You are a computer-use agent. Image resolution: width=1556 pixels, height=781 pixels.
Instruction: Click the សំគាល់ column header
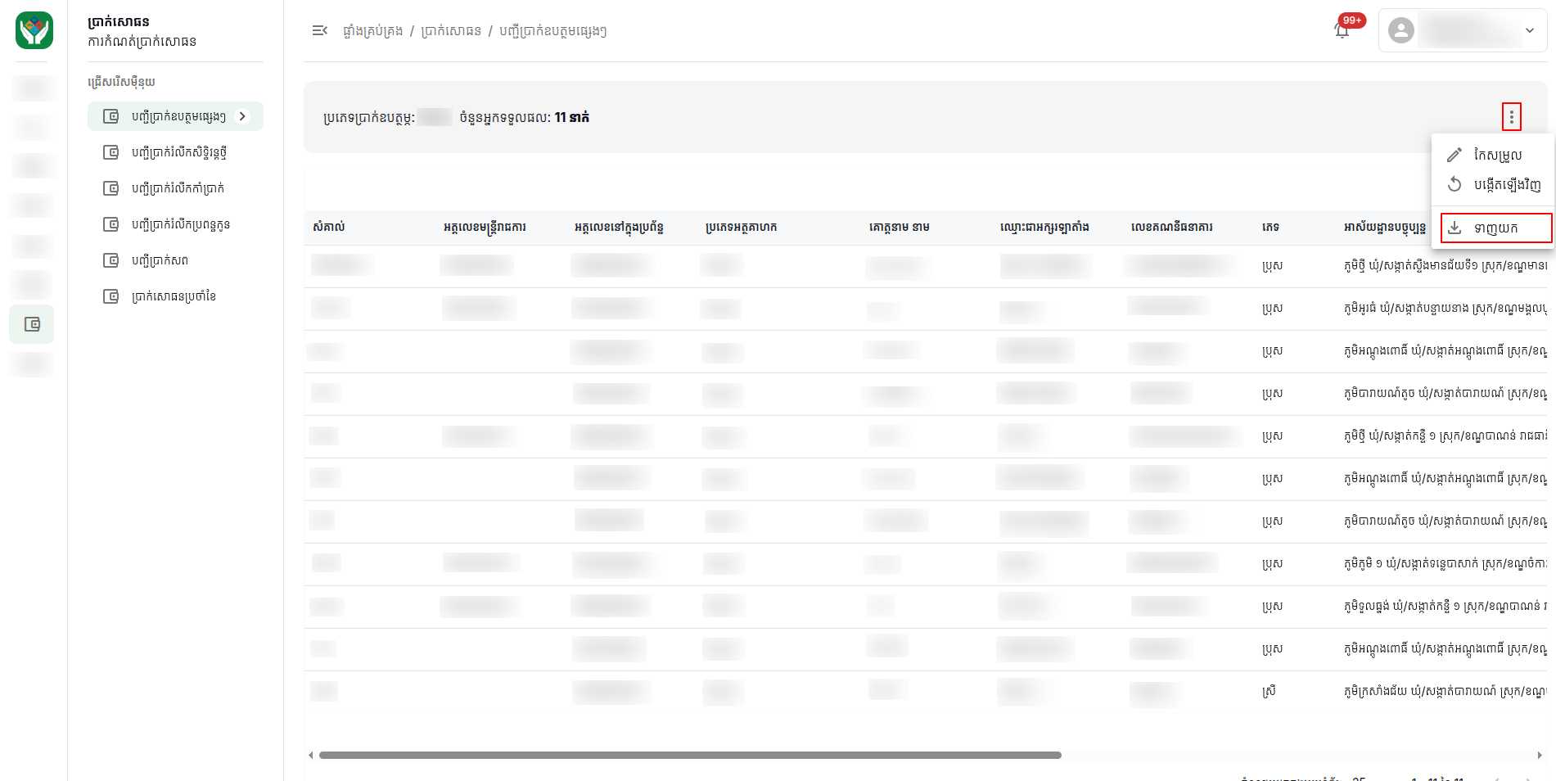click(329, 227)
